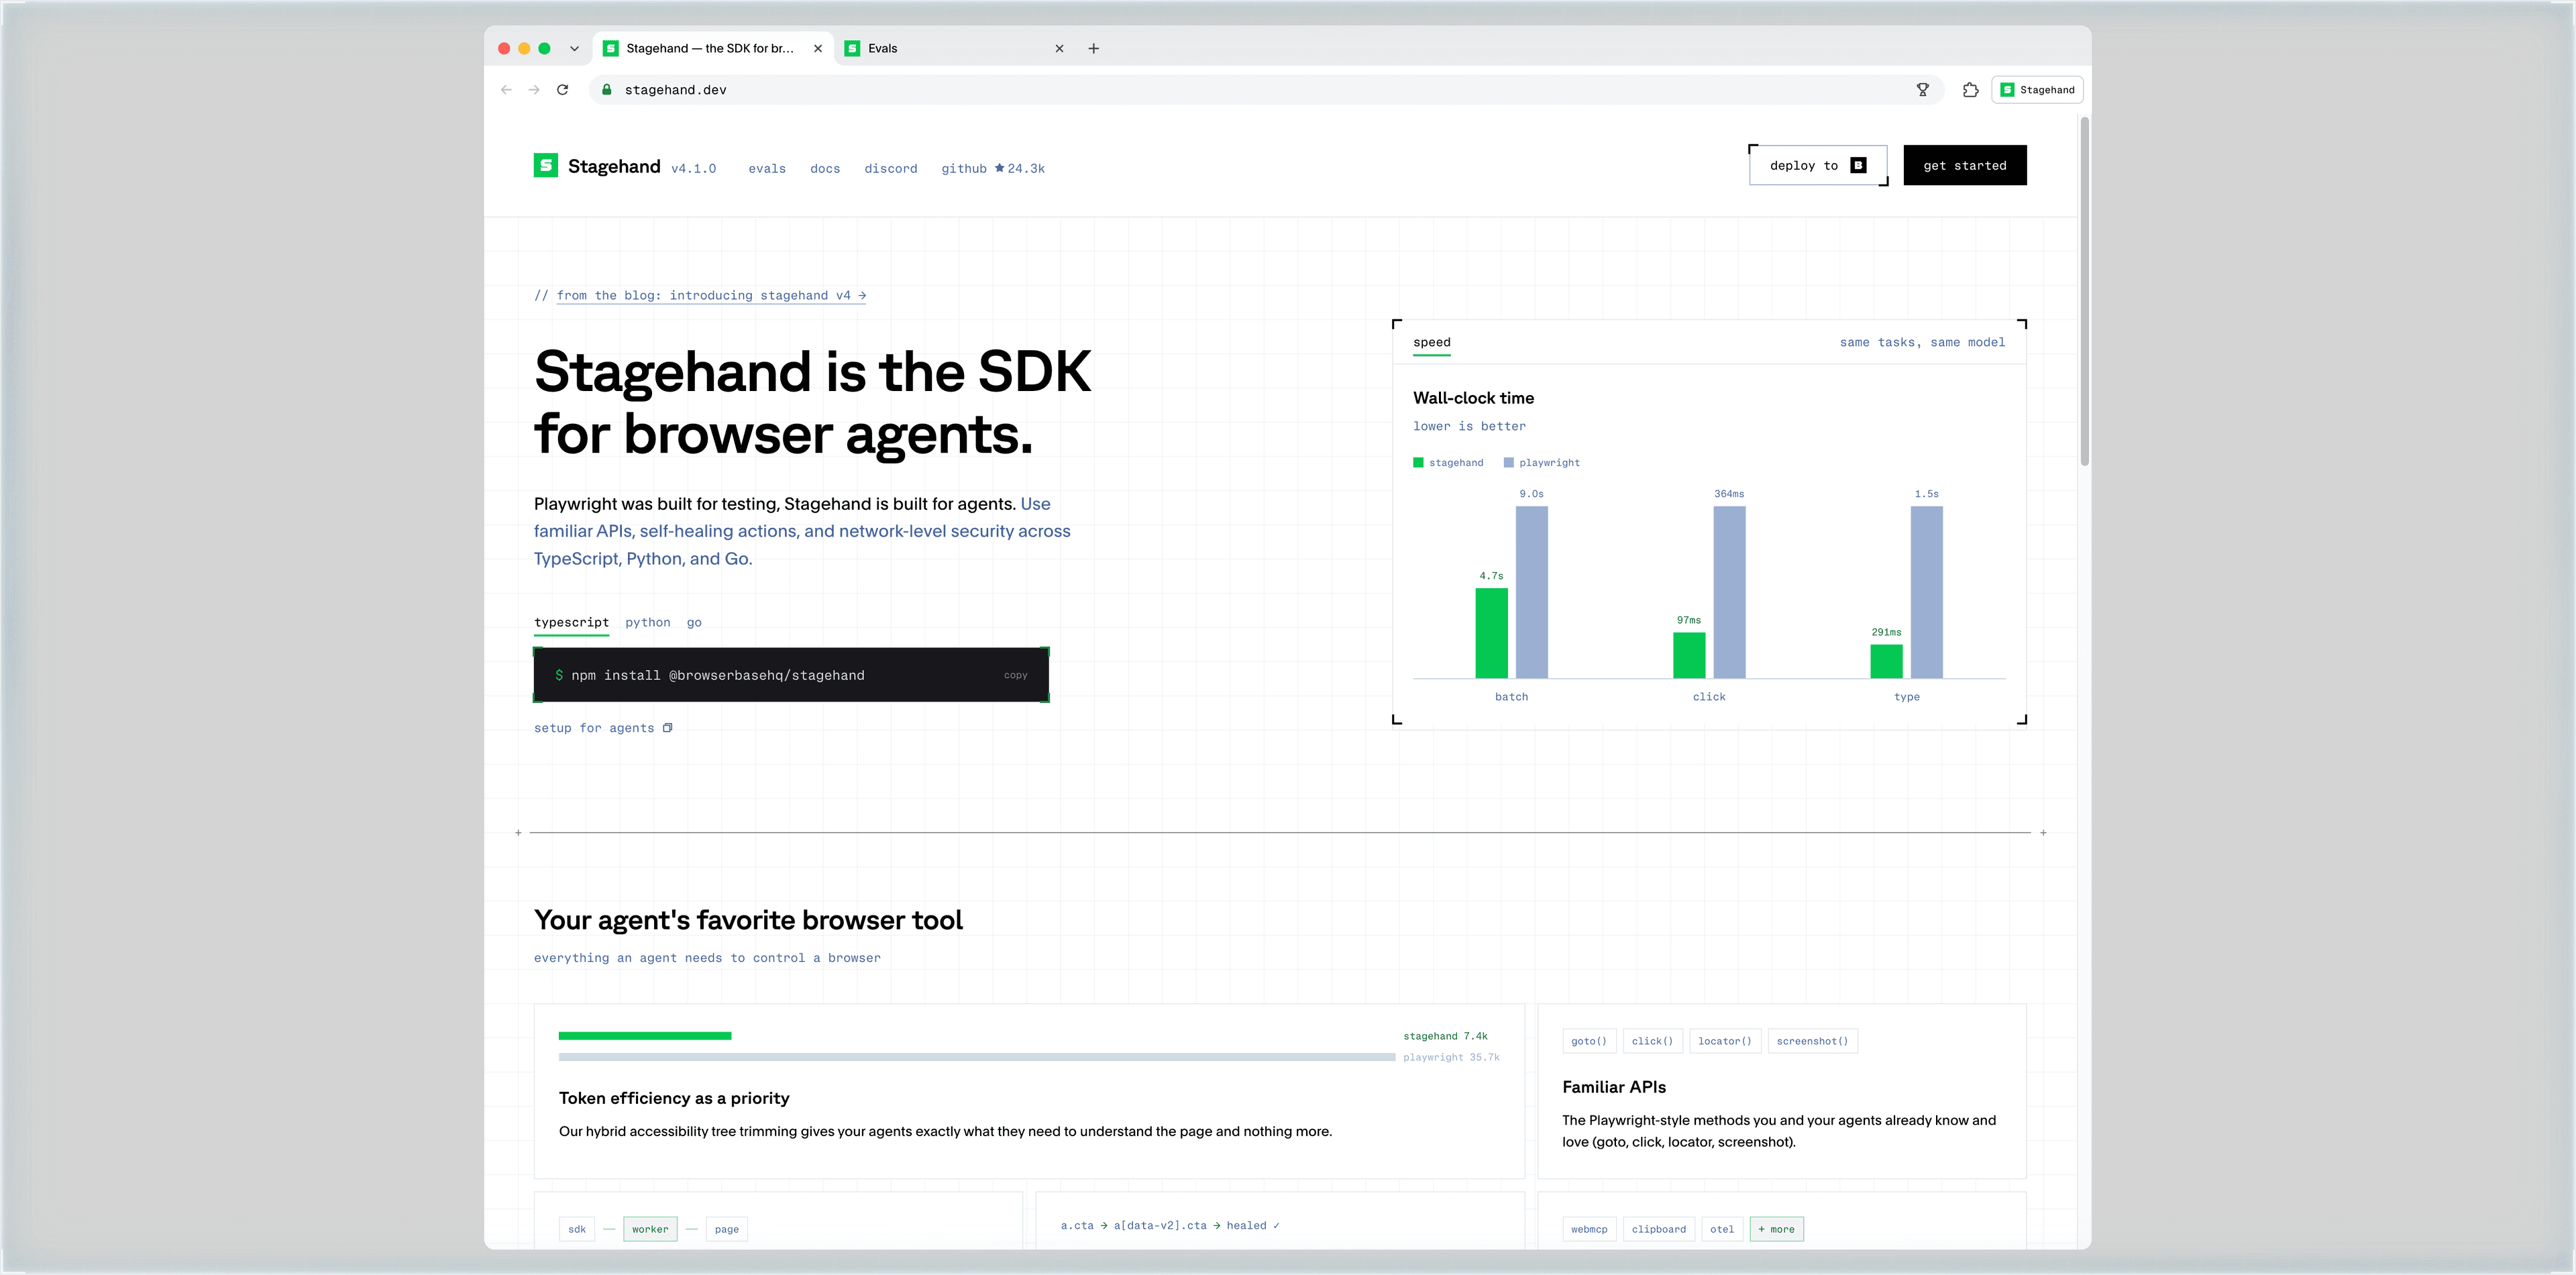This screenshot has width=2576, height=1275.
Task: Select the python install tab
Action: pos(648,623)
